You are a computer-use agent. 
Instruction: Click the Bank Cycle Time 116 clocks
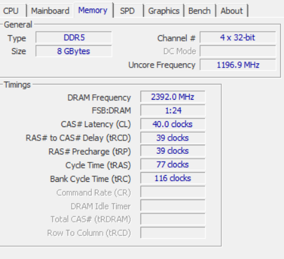tap(173, 178)
